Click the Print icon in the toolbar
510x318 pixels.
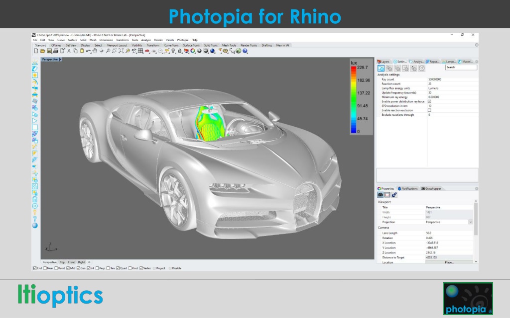(56, 51)
